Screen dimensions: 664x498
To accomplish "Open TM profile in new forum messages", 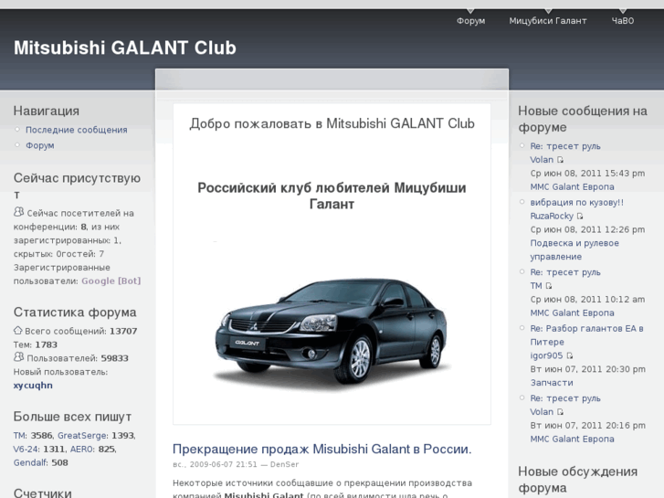I will (536, 286).
